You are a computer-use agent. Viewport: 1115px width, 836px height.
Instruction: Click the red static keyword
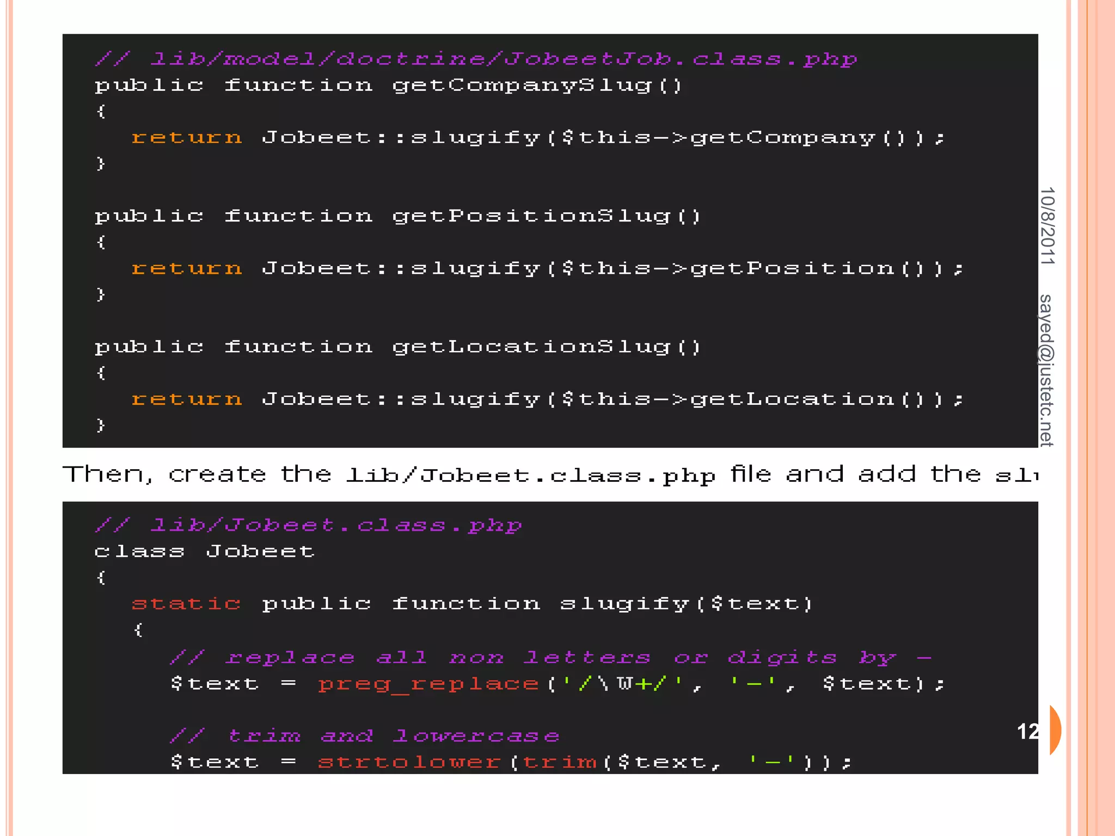(x=186, y=604)
